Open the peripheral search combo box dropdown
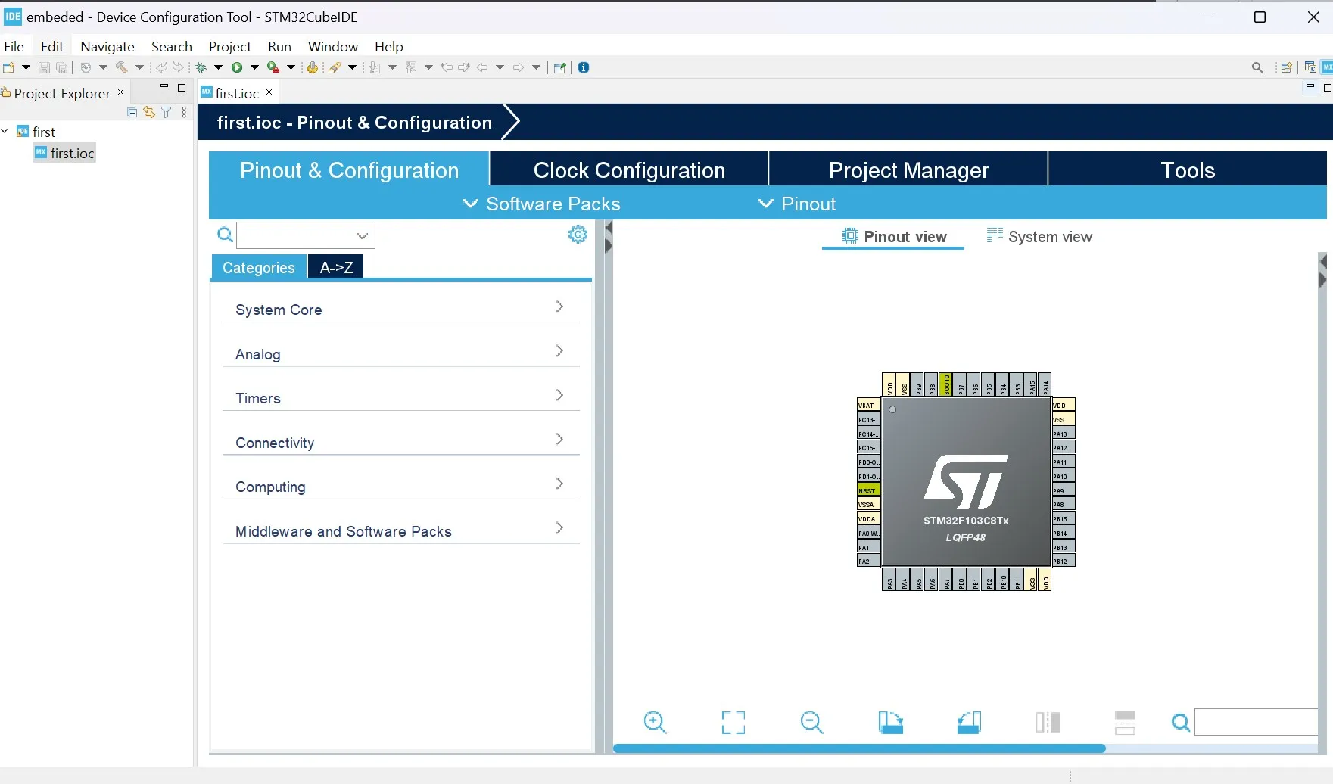1333x784 pixels. 363,235
